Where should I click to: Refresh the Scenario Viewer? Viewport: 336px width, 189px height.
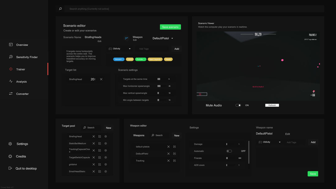(x=272, y=105)
